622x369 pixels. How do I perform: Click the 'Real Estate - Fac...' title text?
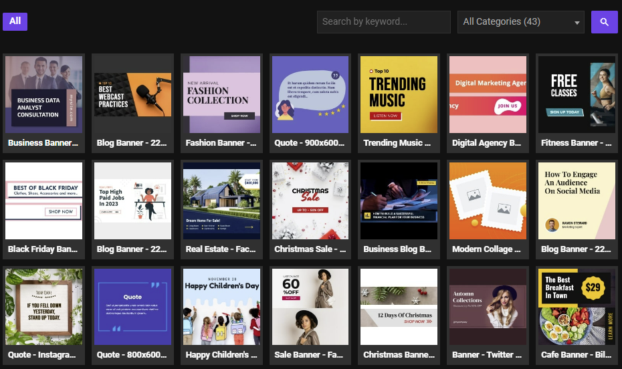(221, 249)
